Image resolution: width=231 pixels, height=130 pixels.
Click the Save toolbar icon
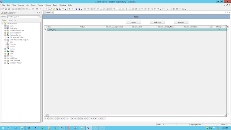pyautogui.click(x=6, y=9)
